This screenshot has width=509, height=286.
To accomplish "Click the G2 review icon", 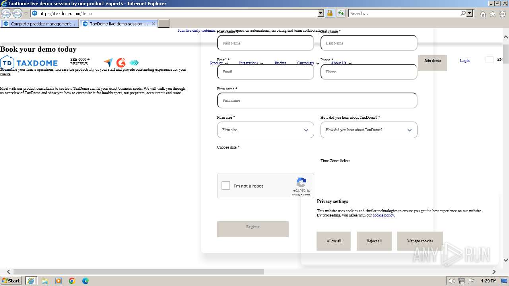I will (x=121, y=63).
